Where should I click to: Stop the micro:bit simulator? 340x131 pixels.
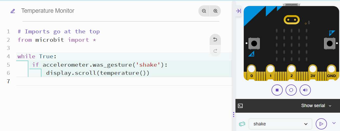(x=277, y=90)
